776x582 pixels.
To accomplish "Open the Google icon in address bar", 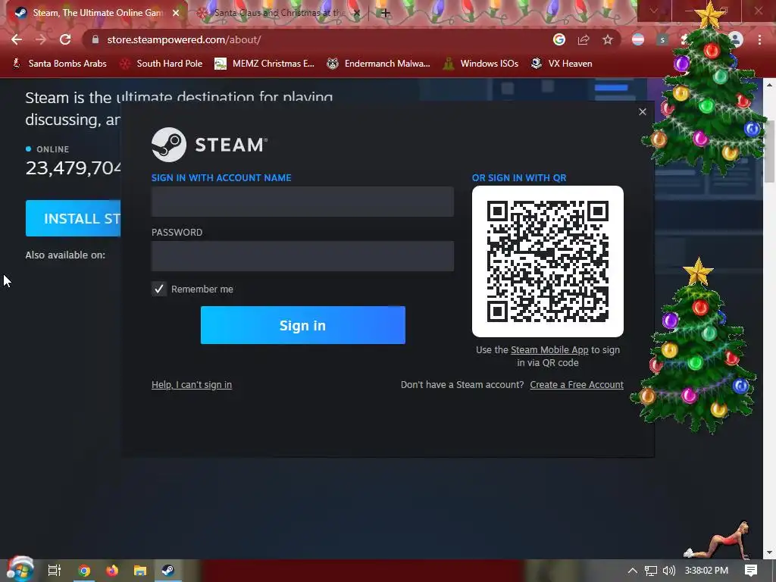I will (x=559, y=39).
